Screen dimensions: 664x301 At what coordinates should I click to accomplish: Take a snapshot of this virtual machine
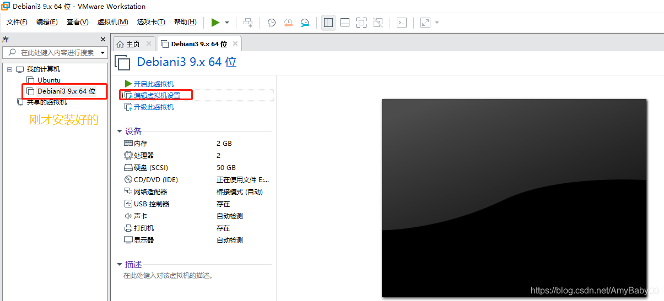click(x=272, y=23)
